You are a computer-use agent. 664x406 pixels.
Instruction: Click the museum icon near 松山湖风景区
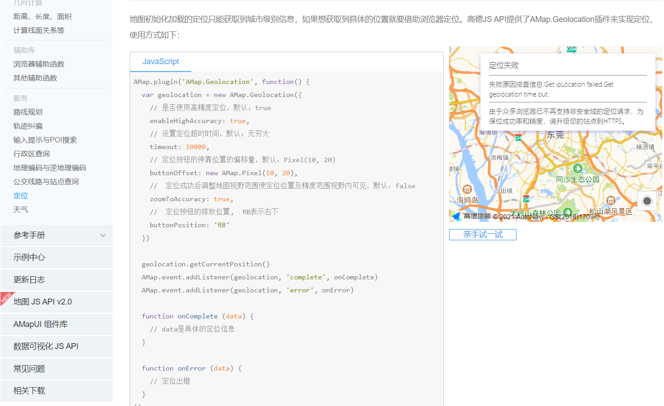(611, 201)
